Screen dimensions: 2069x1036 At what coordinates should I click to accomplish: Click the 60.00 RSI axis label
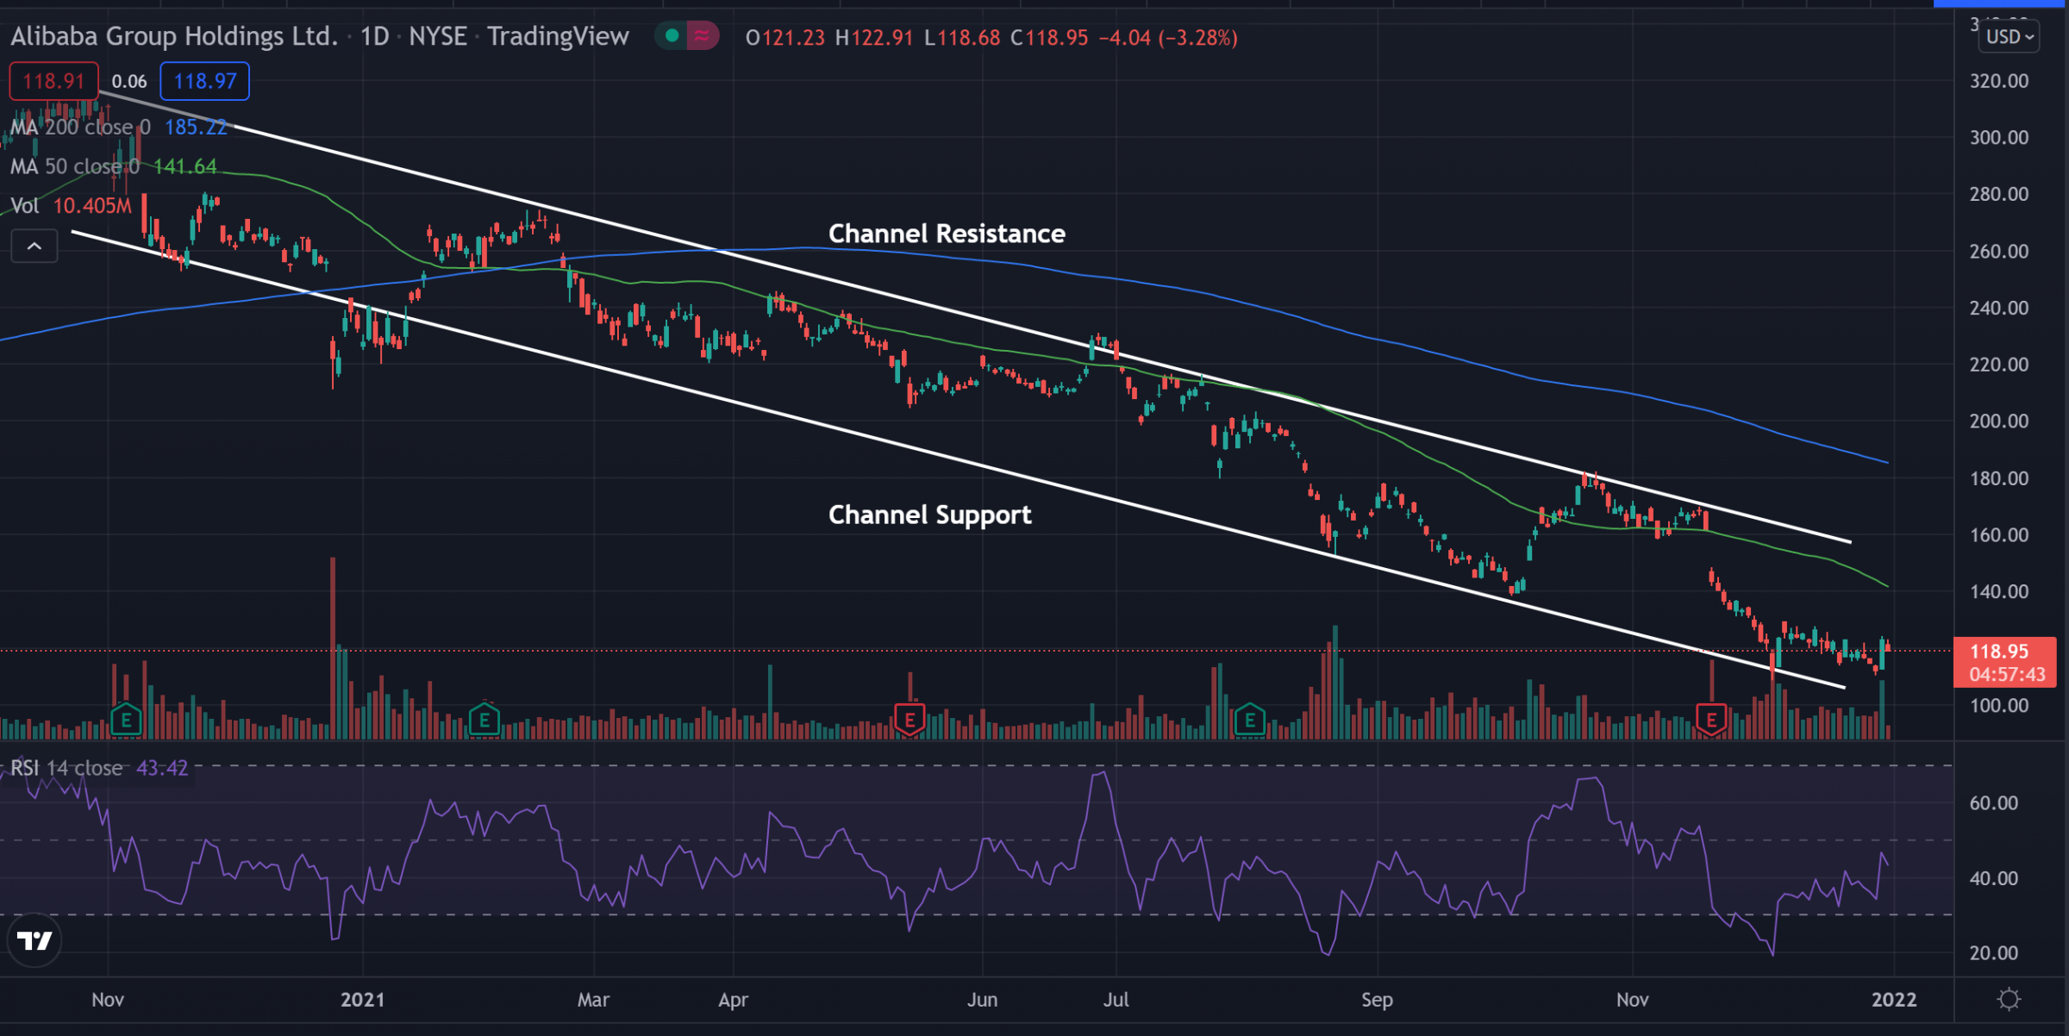[x=1994, y=803]
